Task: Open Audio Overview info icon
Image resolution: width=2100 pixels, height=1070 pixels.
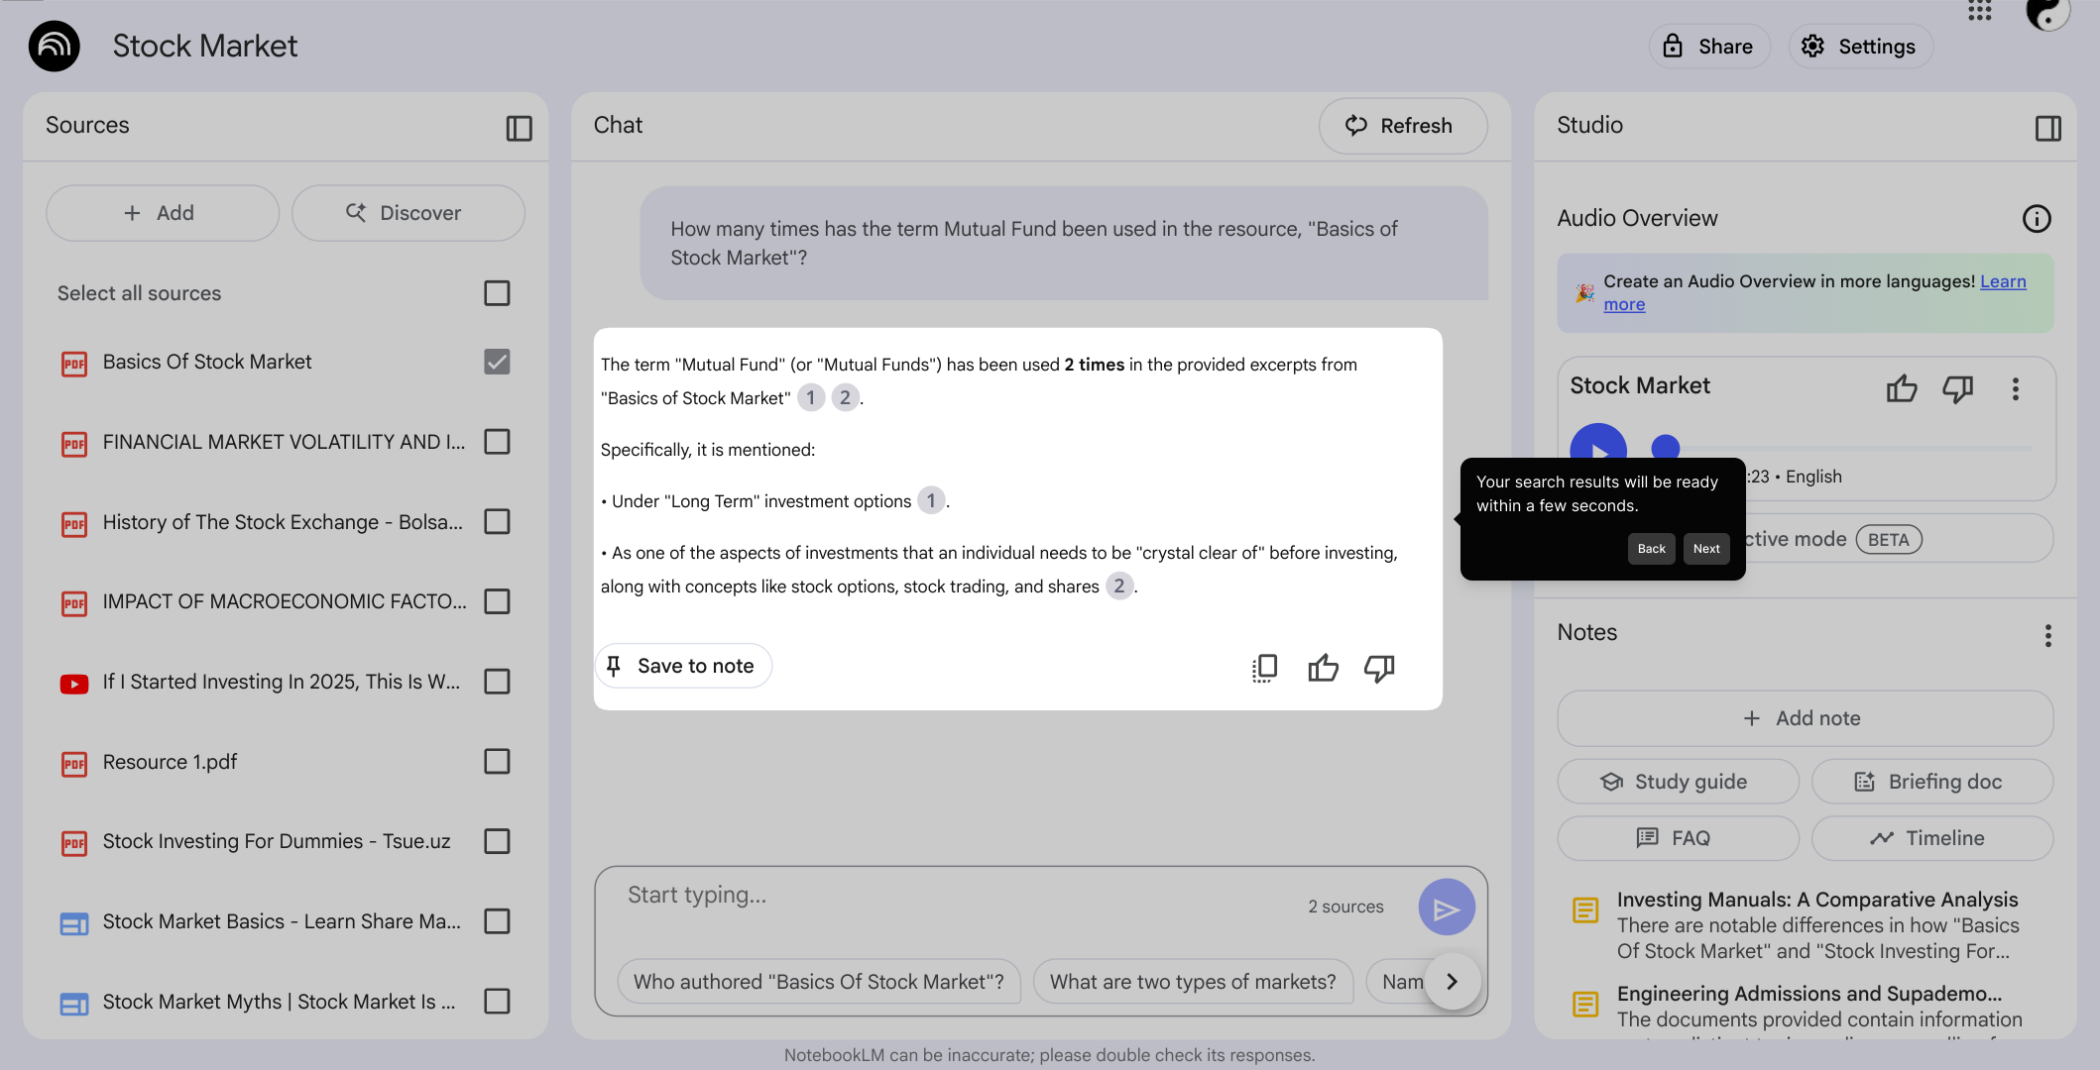Action: pos(2037,219)
